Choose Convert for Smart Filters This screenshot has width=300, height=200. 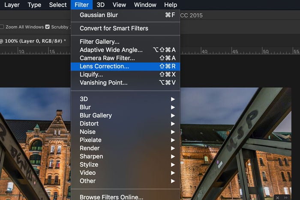tap(125, 28)
